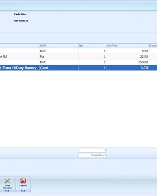Click the Extra H/Duty Battery description cell
Image resolution: width=157 pixels, height=196 pixels.
(x=19, y=68)
